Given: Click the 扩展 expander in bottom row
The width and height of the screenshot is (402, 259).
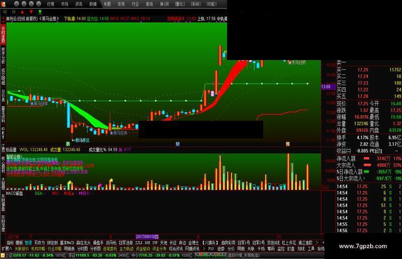Looking at the screenshot, I should [7, 249].
